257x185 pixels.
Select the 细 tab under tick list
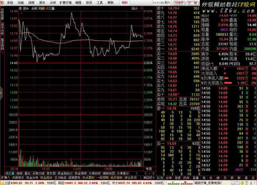pos(218,178)
